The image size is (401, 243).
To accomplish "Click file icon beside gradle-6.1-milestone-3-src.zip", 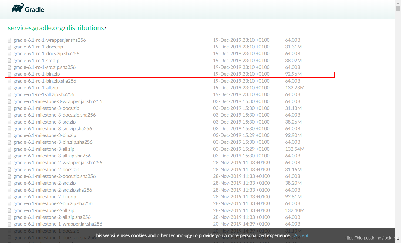I will (9, 122).
